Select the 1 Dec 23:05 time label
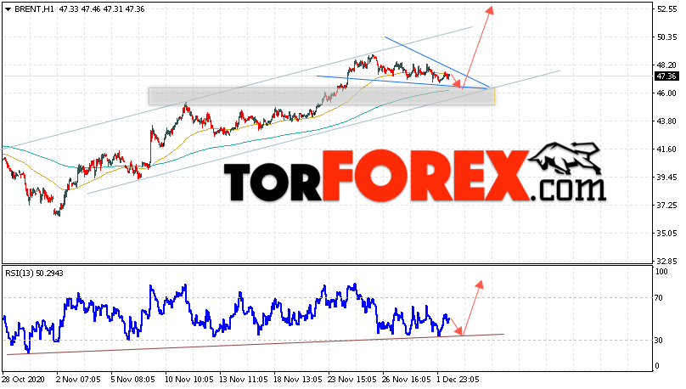 pos(458,380)
